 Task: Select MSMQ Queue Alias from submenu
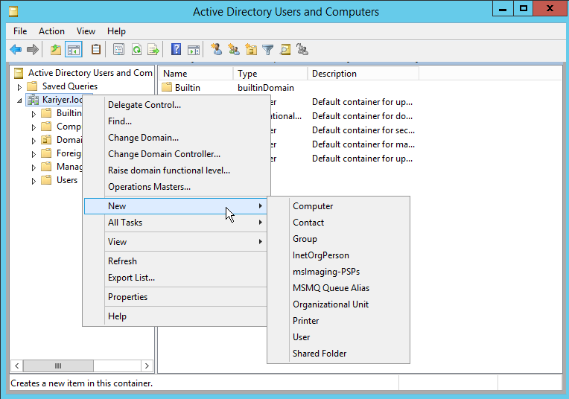339,288
